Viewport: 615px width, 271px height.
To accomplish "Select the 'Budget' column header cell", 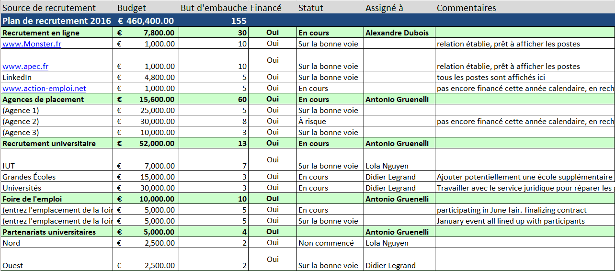I will pos(132,8).
